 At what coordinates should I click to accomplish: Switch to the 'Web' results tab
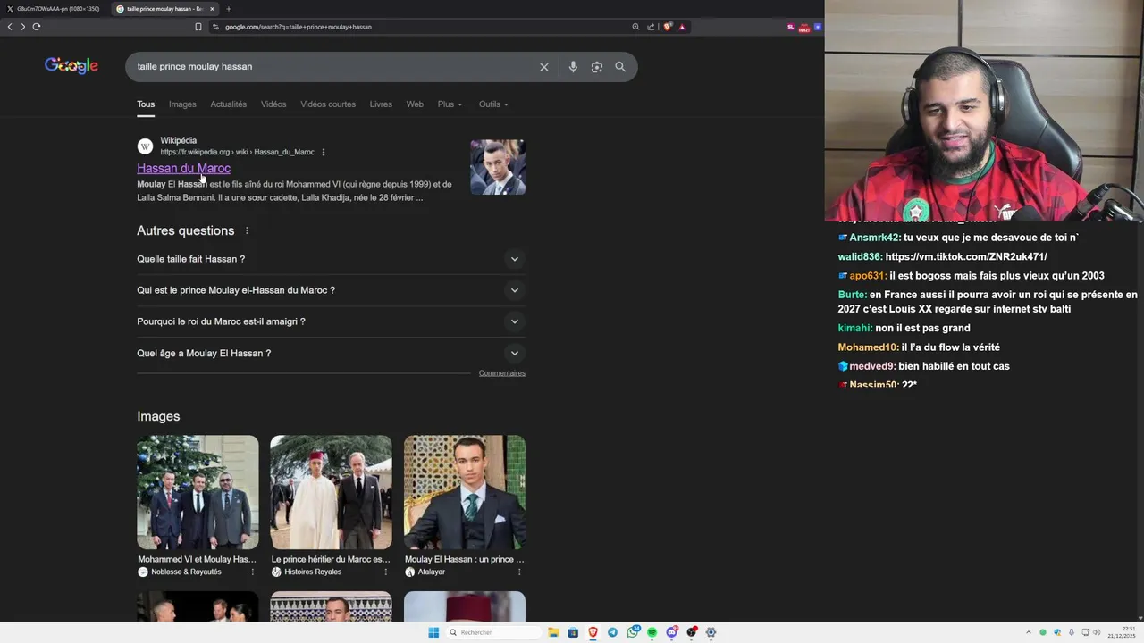tap(415, 104)
